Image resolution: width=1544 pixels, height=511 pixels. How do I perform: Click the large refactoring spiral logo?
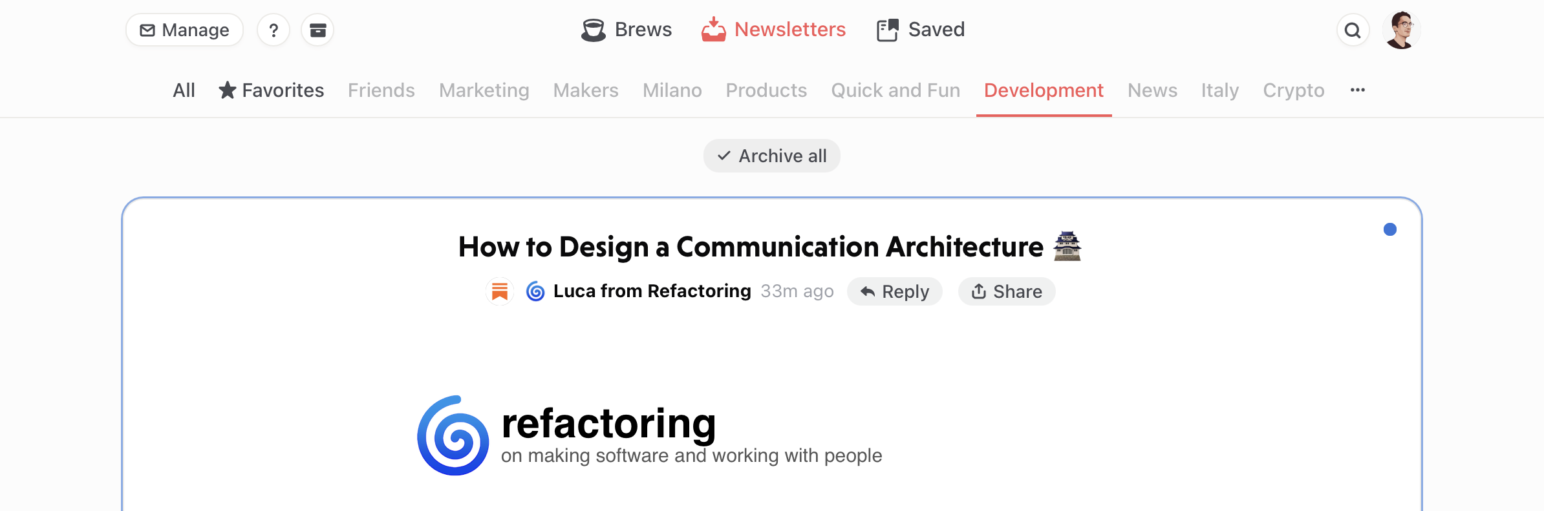(x=453, y=435)
